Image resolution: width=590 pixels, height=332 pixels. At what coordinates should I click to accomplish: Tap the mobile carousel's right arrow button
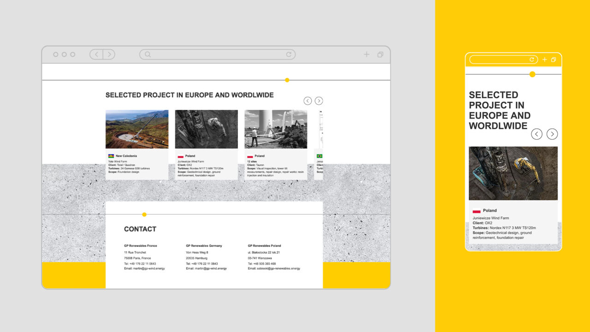552,134
